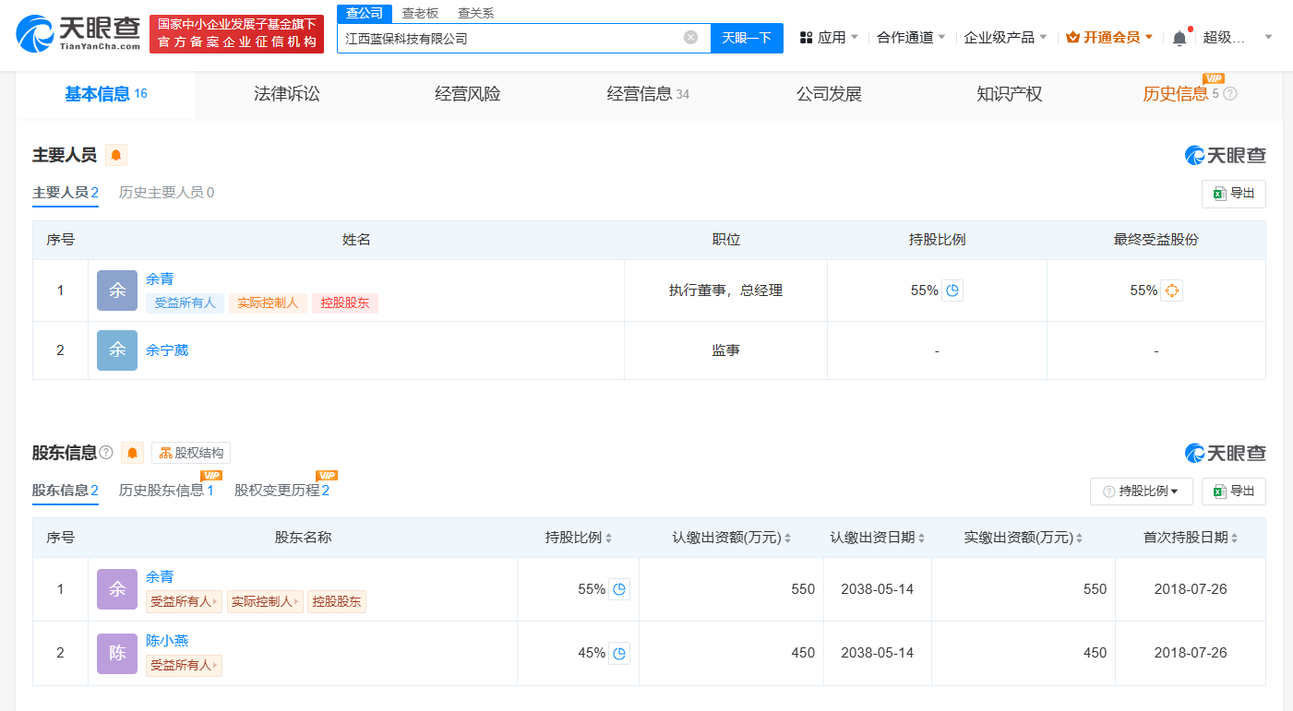Open the 股权结构 equity structure button
The image size is (1293, 711).
click(x=191, y=453)
